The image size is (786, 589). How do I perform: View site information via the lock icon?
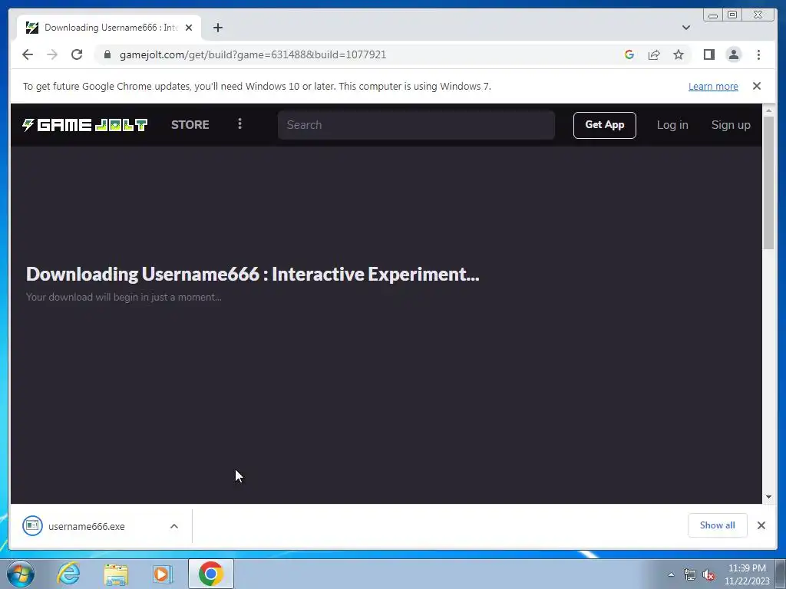[x=107, y=54]
